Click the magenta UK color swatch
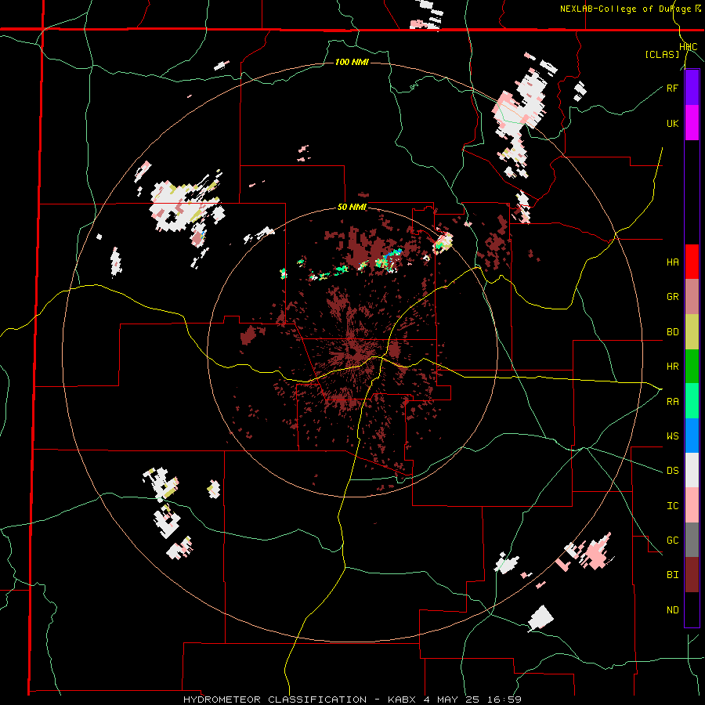 click(x=692, y=123)
